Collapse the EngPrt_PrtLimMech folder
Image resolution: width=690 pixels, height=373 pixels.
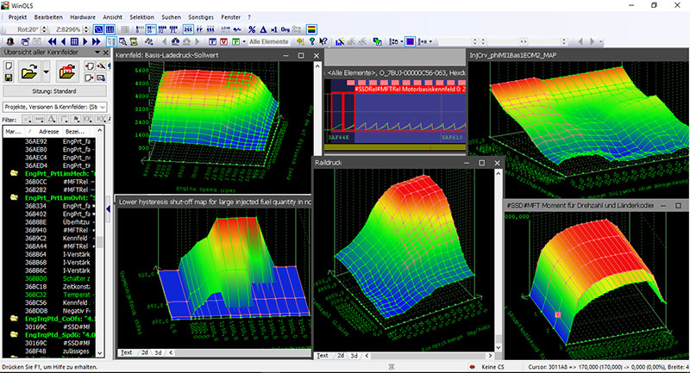pyautogui.click(x=13, y=173)
